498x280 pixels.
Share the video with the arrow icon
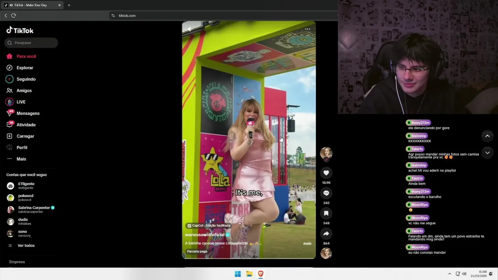coord(326,233)
